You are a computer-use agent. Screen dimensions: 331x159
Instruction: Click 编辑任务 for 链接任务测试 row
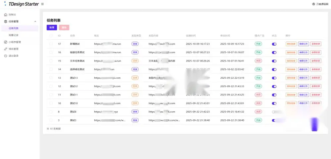coord(304,52)
